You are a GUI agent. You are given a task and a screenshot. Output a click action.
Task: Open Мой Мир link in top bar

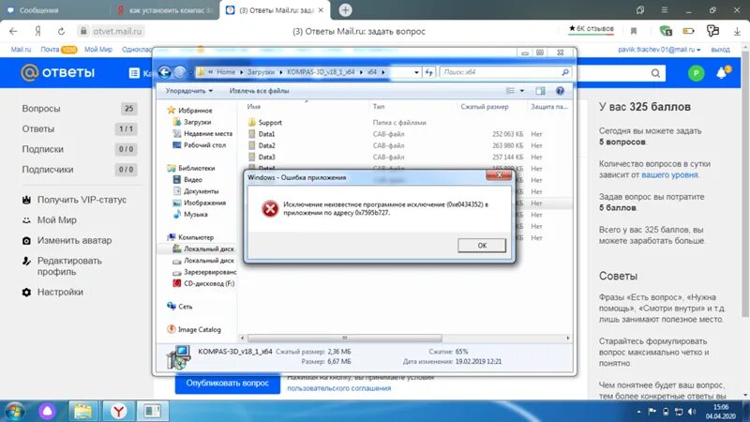click(98, 50)
